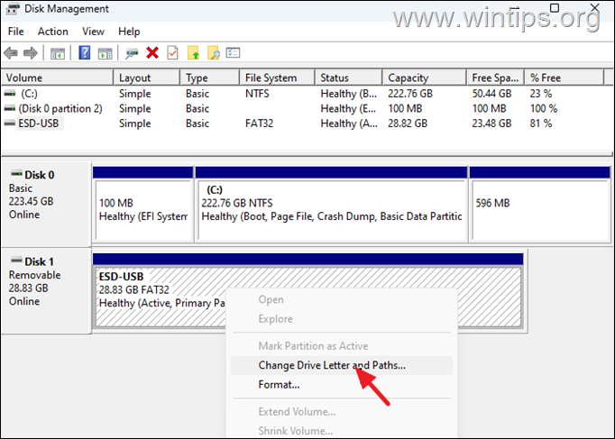Select Change Drive Letter and Paths option

pyautogui.click(x=332, y=365)
